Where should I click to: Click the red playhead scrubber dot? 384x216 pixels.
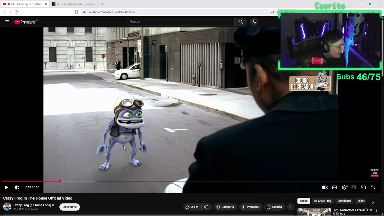(60, 181)
